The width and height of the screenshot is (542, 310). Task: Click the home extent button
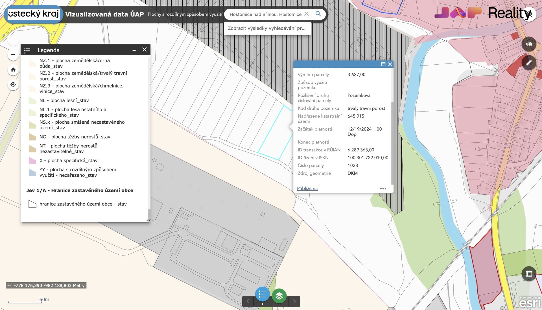(13, 69)
